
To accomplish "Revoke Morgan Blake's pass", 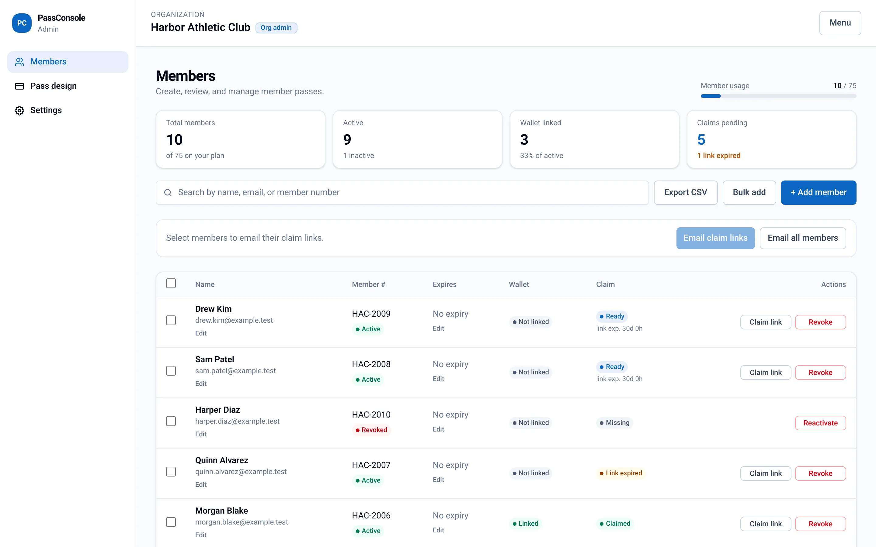I will coord(820,524).
